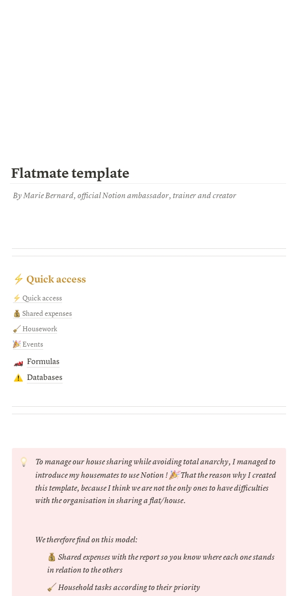Click the money bag icon beside the Shared expenses link

click(x=17, y=313)
